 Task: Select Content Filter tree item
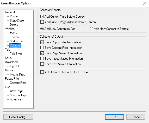click(x=18, y=83)
